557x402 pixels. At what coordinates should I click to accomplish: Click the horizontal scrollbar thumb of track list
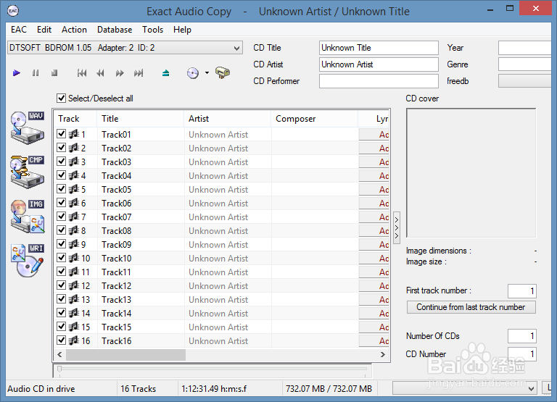click(125, 354)
